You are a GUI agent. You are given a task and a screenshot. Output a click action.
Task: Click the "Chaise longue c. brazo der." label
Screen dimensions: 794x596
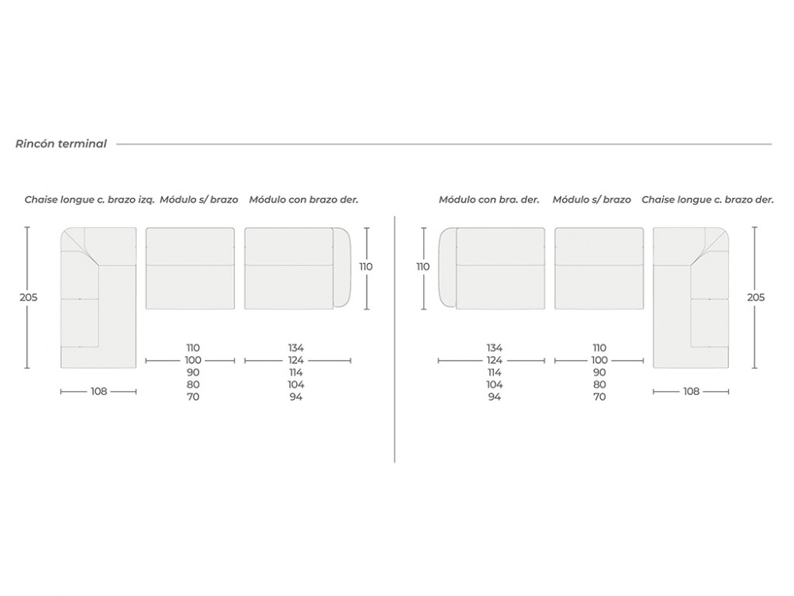point(707,200)
